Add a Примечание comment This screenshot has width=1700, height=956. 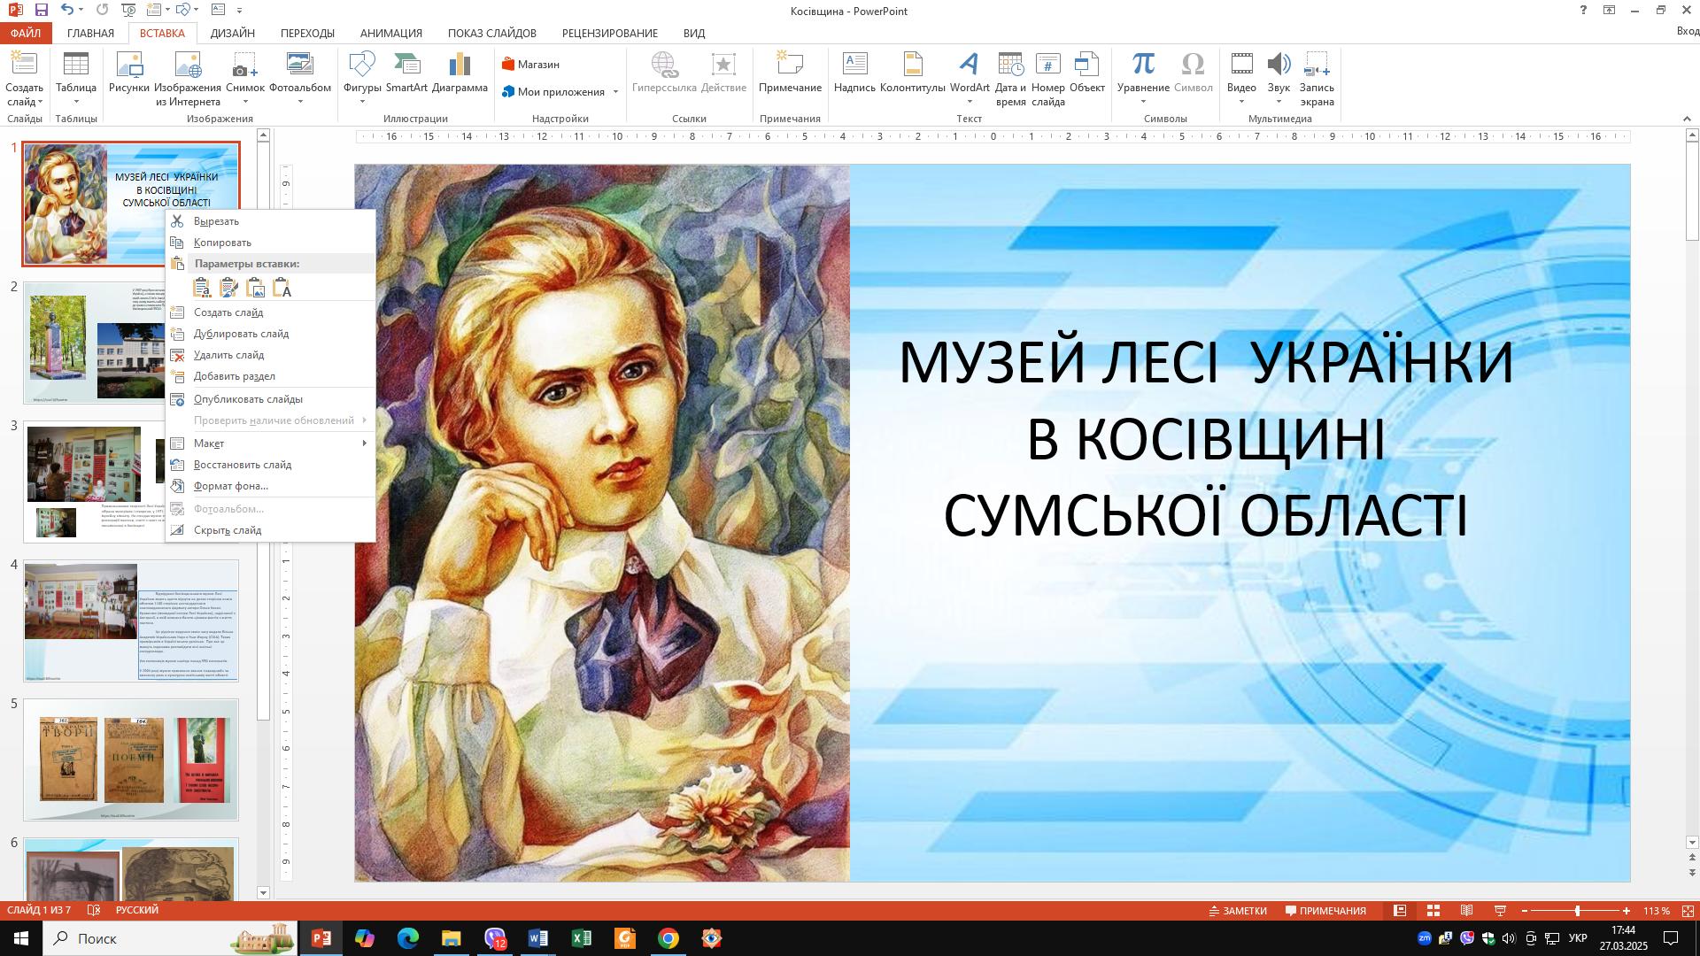click(x=790, y=72)
